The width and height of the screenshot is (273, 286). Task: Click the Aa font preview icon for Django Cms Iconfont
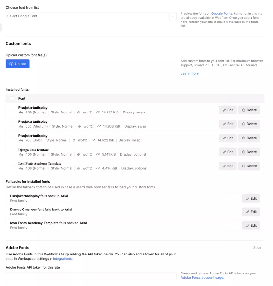pyautogui.click(x=21, y=154)
